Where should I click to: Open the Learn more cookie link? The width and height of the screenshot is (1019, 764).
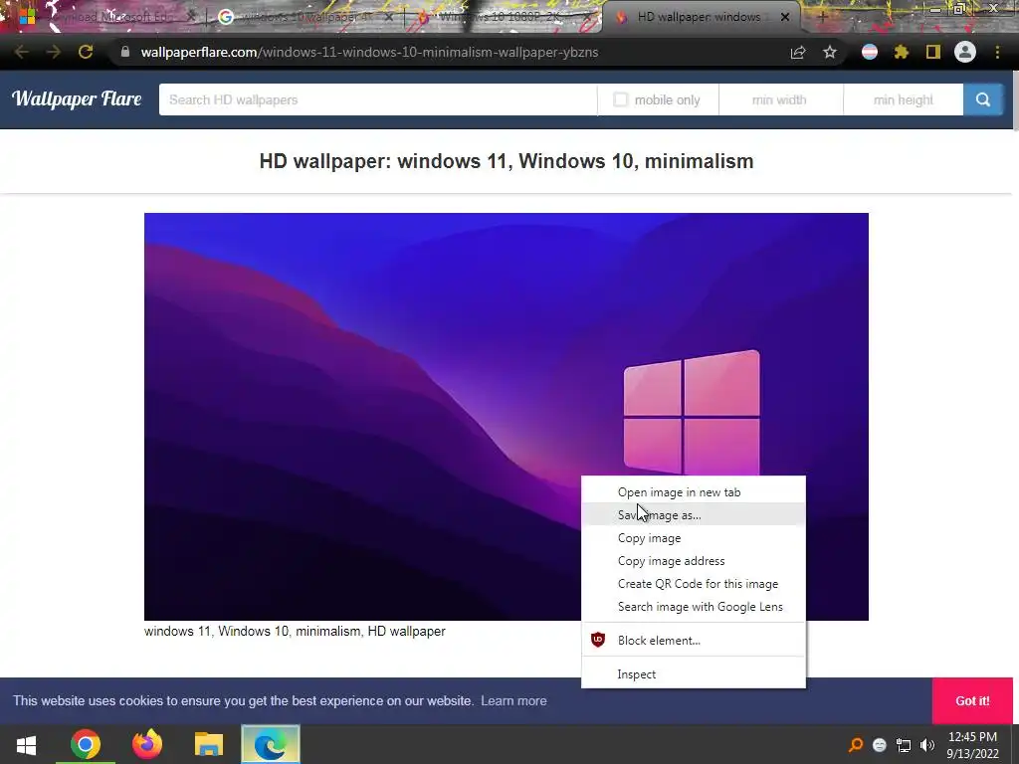[x=513, y=700]
